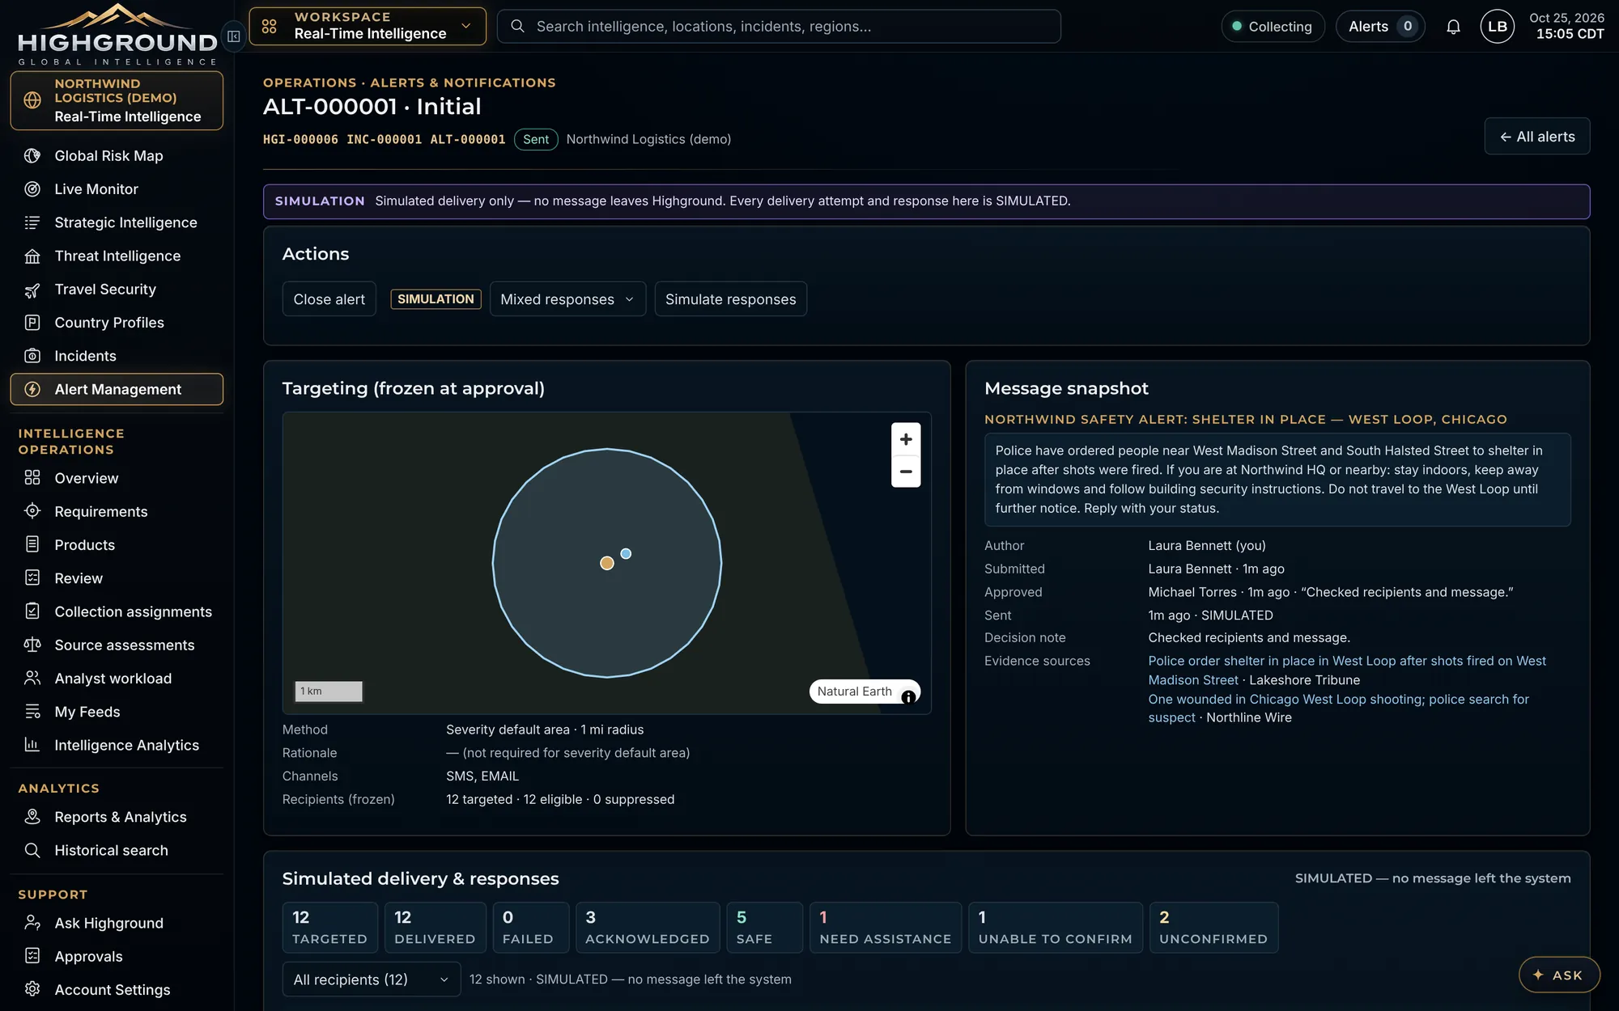Open the Lakeshore Tribune shelter in place article link
This screenshot has height=1011, width=1619.
[x=1346, y=670]
